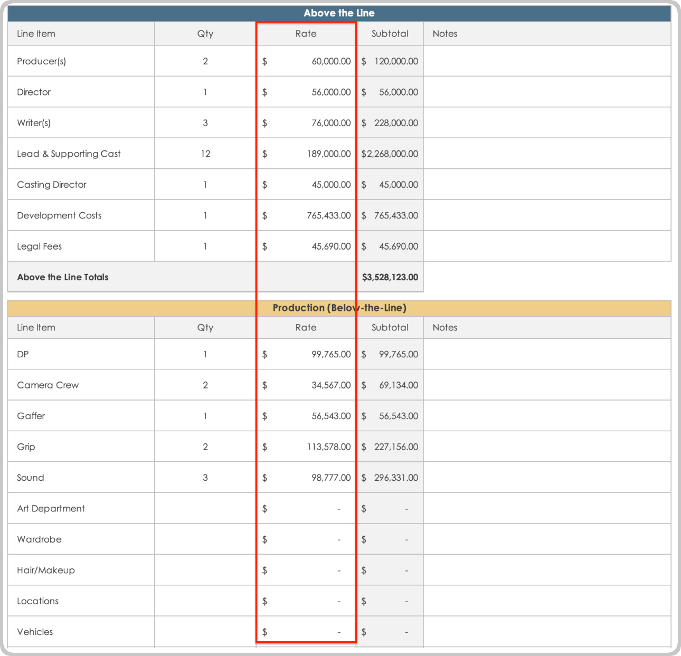Select the Producer(s) rate cell showing 60,000.00

coord(306,61)
